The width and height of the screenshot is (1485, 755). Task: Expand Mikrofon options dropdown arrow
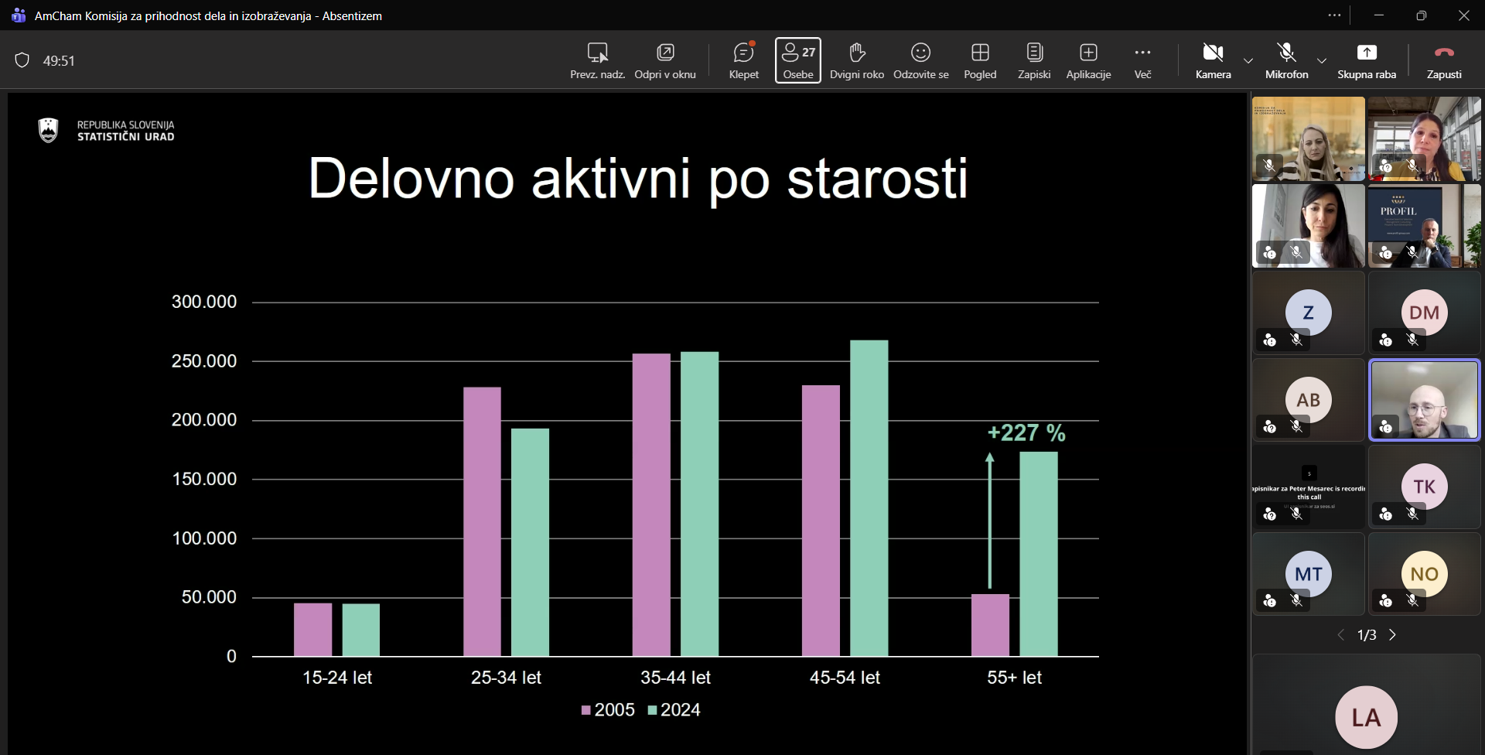click(x=1322, y=60)
